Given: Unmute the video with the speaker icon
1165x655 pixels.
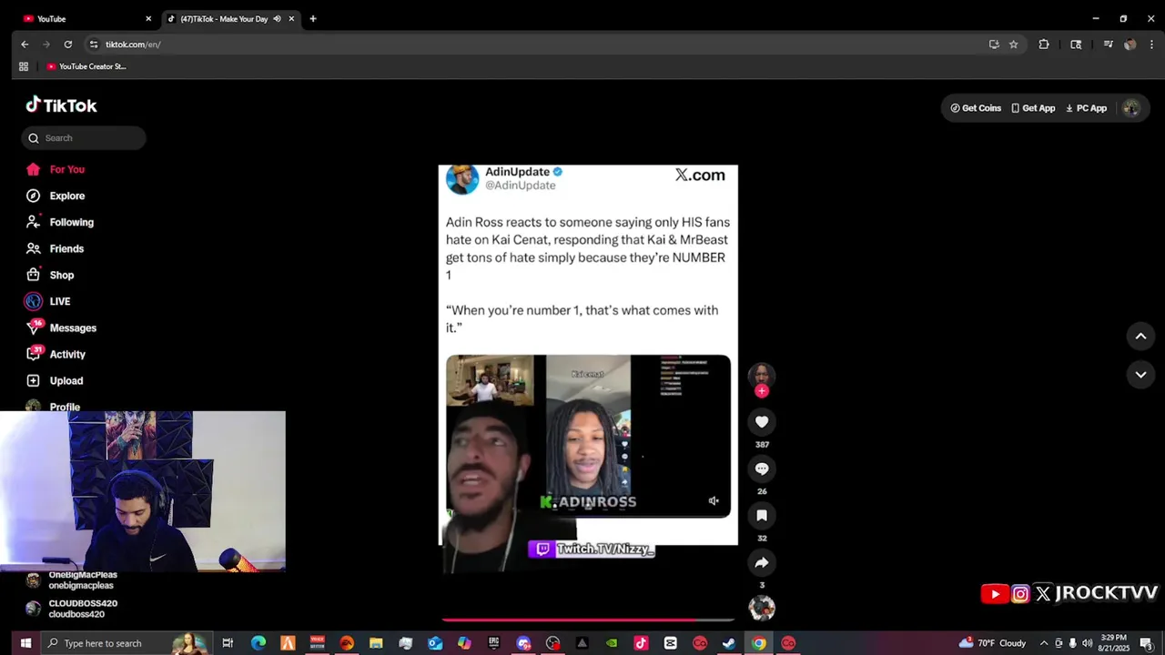Looking at the screenshot, I should pos(714,501).
